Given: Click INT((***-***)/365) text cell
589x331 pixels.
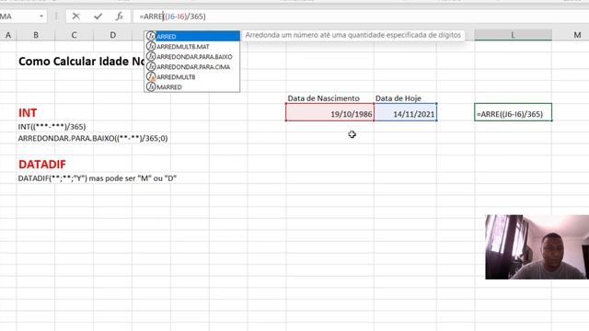Looking at the screenshot, I should 52,127.
